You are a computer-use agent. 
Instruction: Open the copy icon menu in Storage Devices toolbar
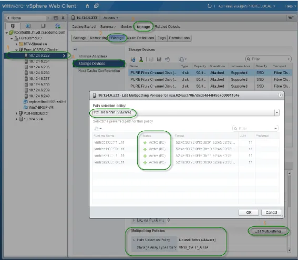[x=182, y=59]
